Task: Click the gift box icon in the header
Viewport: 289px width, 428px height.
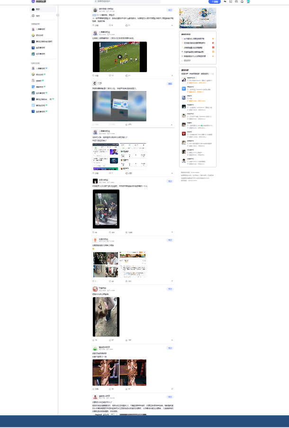Action: pyautogui.click(x=236, y=1)
